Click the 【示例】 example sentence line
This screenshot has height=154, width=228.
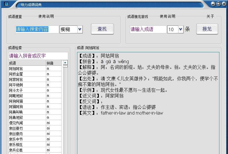pos(123,90)
